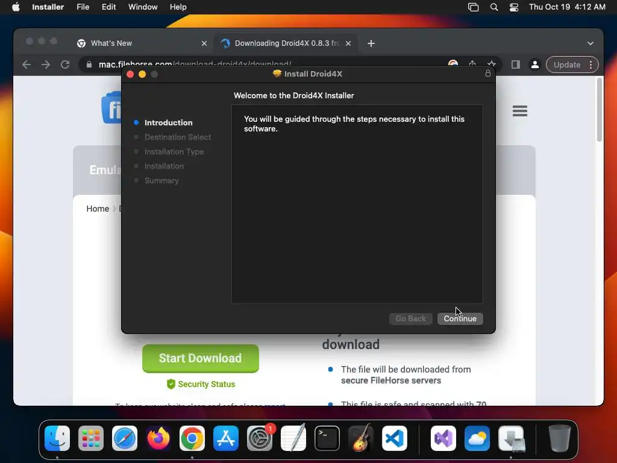This screenshot has height=463, width=617.
Task: Open Finder from the Dock
Action: pos(57,438)
